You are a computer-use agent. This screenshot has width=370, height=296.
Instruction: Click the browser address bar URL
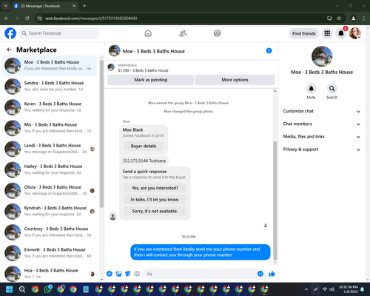91,18
